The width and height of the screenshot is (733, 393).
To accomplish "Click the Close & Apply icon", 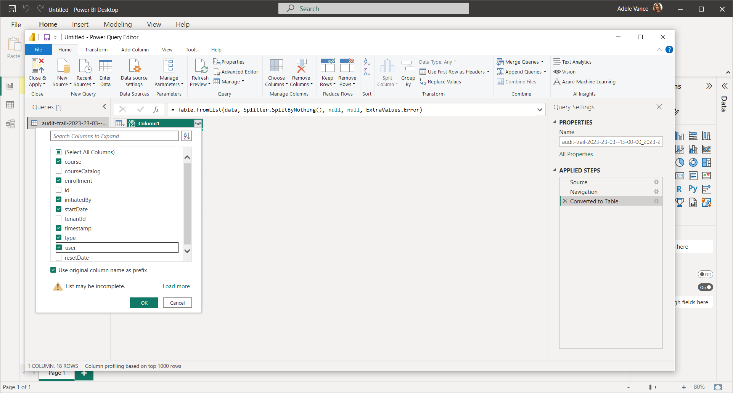I will pyautogui.click(x=38, y=66).
